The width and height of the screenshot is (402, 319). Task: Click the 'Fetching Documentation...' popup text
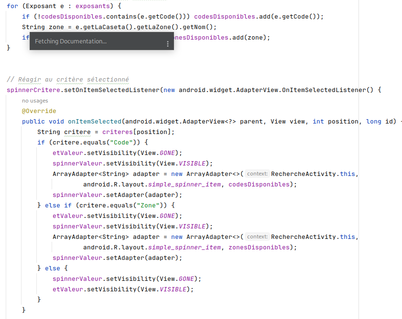71,41
